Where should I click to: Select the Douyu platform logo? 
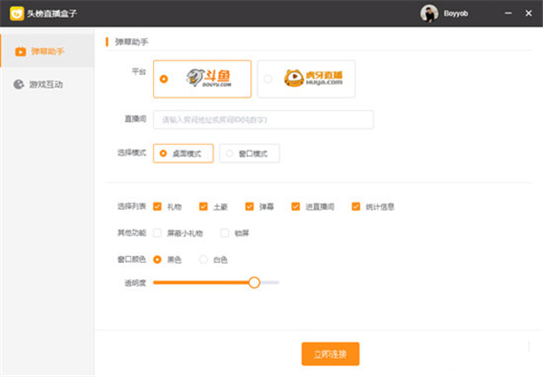[210, 79]
